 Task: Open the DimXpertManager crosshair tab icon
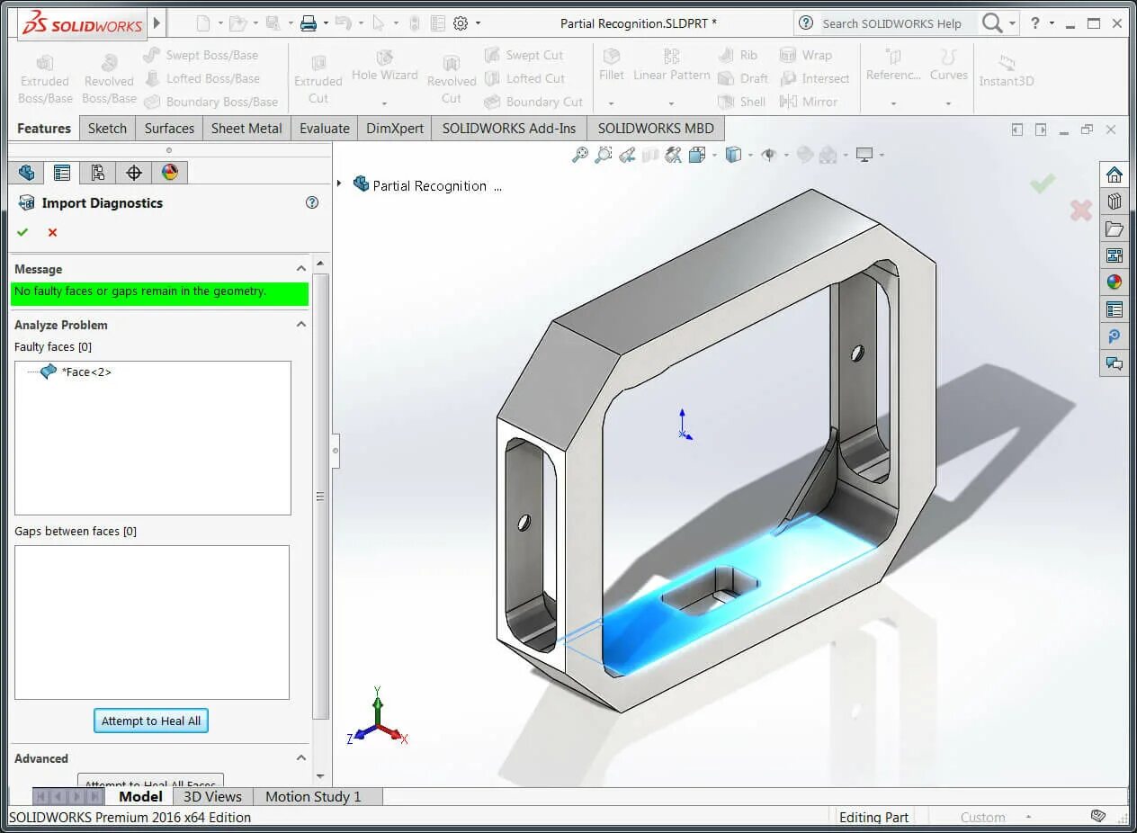[x=134, y=172]
